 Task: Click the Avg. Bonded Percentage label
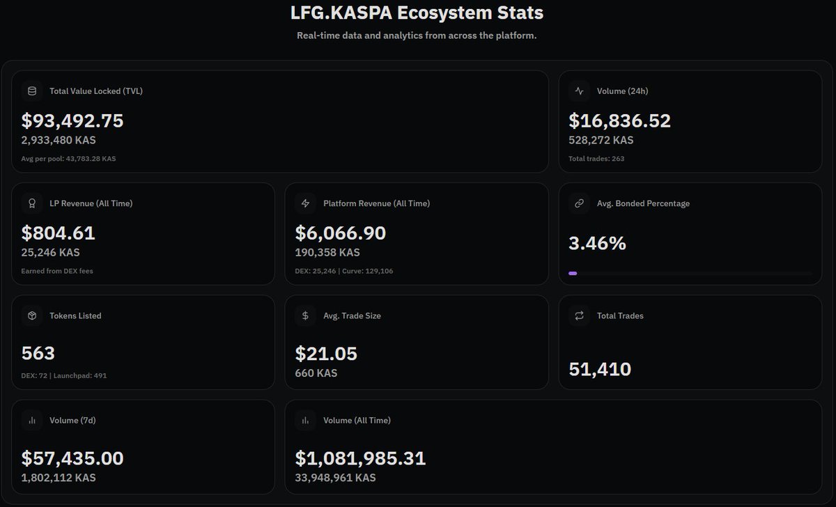coord(644,203)
